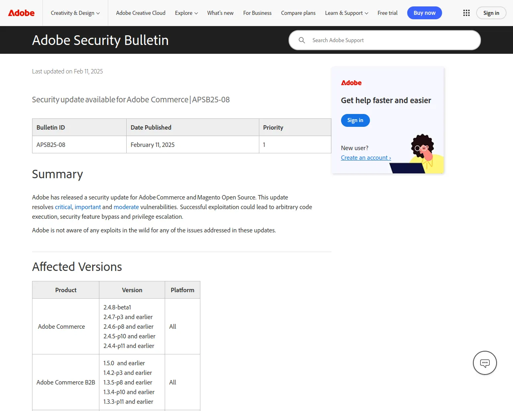
Task: Click the 2.4.5-p10 and earlier version
Action: pos(129,336)
